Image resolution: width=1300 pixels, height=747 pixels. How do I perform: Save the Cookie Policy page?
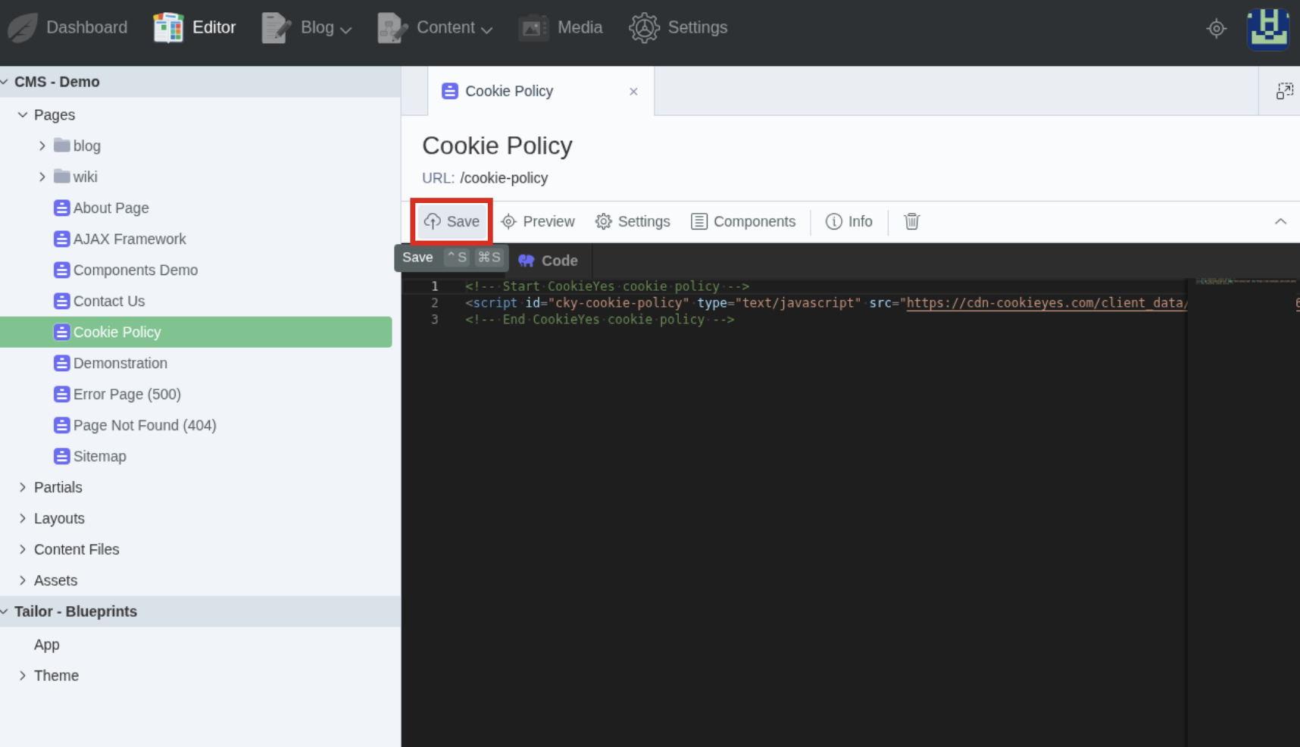click(x=452, y=221)
